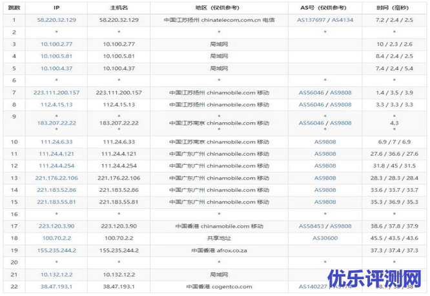Open the IP link 58.220.32.129
The width and height of the screenshot is (430, 296).
(56, 20)
